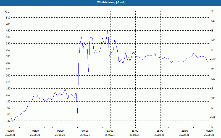Click the line's sharp dip down to 60 degrees
This screenshot has height=138, width=221.
(78, 113)
